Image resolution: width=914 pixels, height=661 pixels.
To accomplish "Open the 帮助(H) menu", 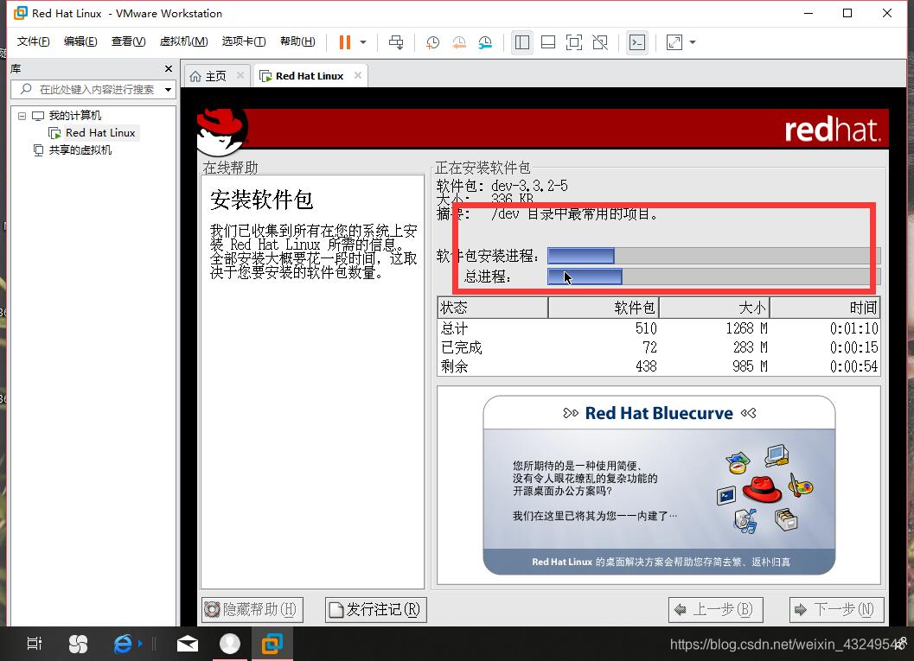I will 297,41.
